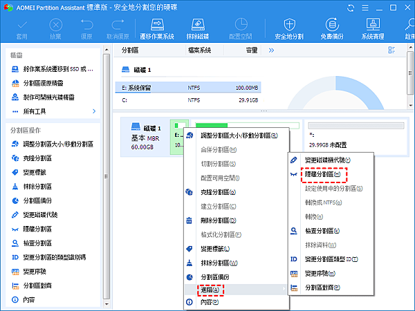Click 分割區對齊(P) in the submenu
This screenshot has height=311, width=415.
pos(331,288)
